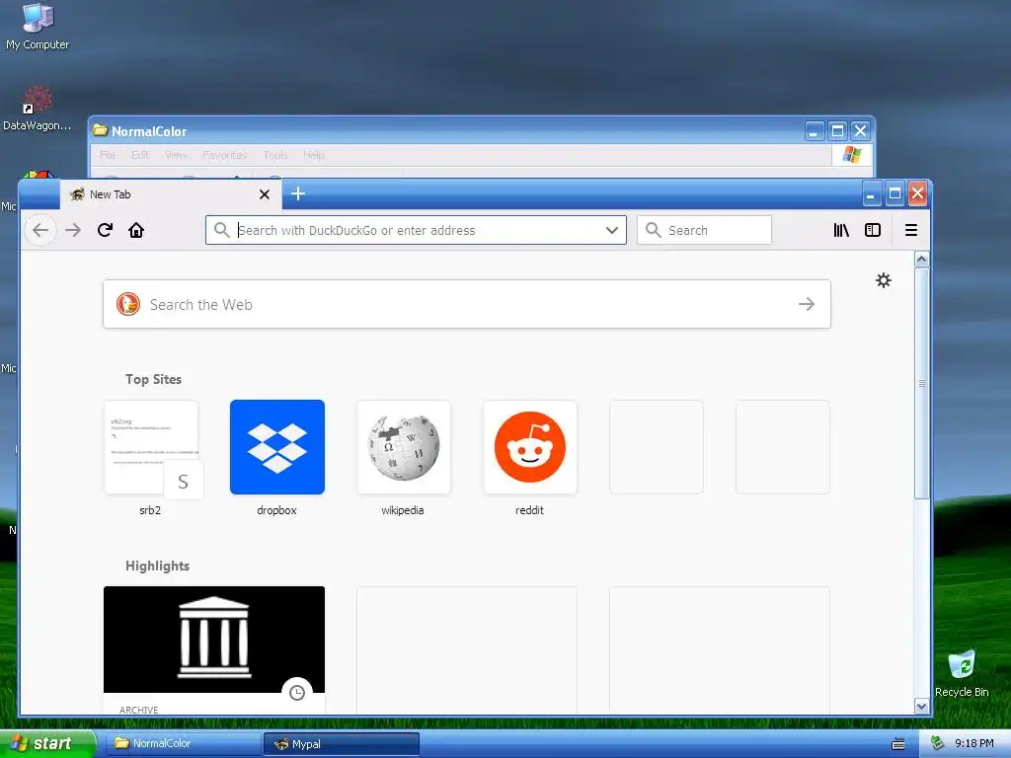Click the Top Sites heading

pyautogui.click(x=153, y=379)
